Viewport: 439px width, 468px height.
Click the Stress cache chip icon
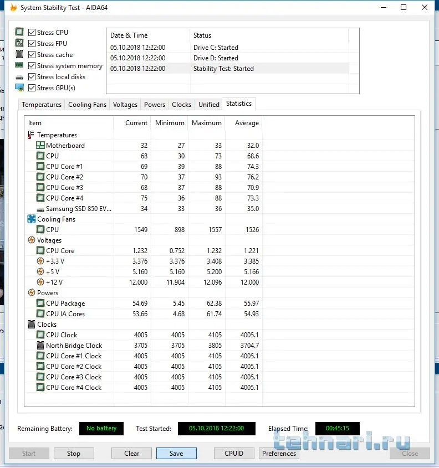pyautogui.click(x=19, y=54)
